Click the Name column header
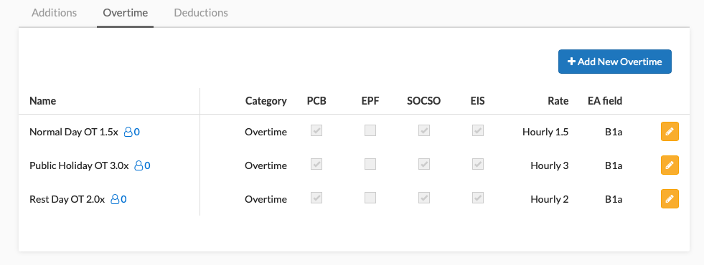Screen dimensions: 704x265 click(42, 101)
